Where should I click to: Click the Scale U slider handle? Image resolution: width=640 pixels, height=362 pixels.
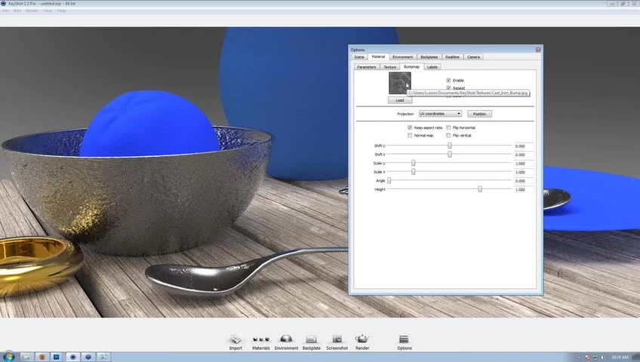pos(414,163)
